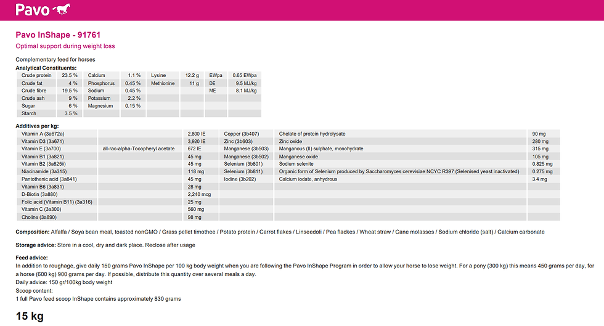The image size is (604, 326).
Task: Click the 'Vitamin B2 (3a825ii)' row
Action: coord(44,164)
